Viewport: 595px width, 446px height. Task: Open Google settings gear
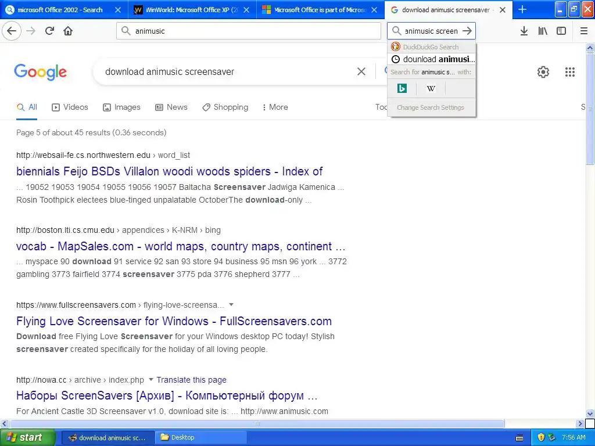click(543, 71)
